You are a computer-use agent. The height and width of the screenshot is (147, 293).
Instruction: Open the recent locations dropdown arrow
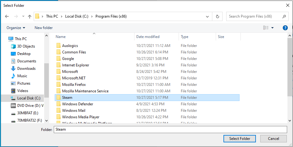(x=23, y=17)
